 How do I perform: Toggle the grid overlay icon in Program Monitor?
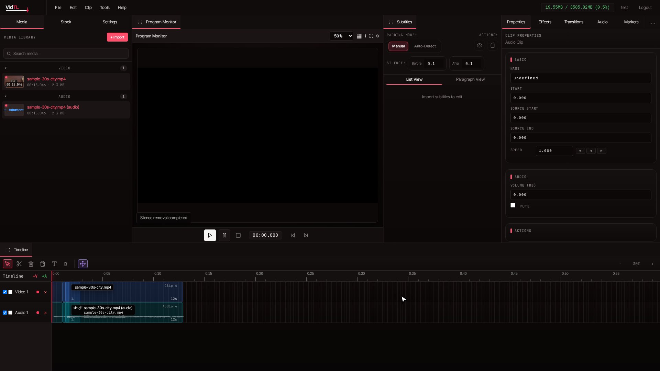tap(359, 36)
